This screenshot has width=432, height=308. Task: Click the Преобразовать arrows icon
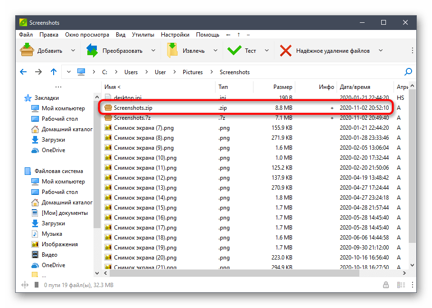point(92,50)
